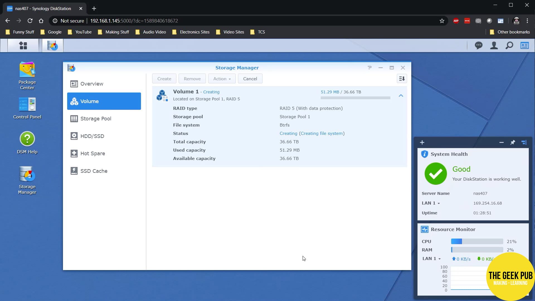Screen dimensions: 535x301
Task: Open the AdBlock Plus extension icon
Action: pyautogui.click(x=456, y=21)
